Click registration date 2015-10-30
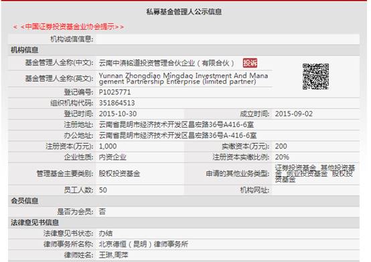Screen dimensions: 371x262 pyautogui.click(x=118, y=114)
